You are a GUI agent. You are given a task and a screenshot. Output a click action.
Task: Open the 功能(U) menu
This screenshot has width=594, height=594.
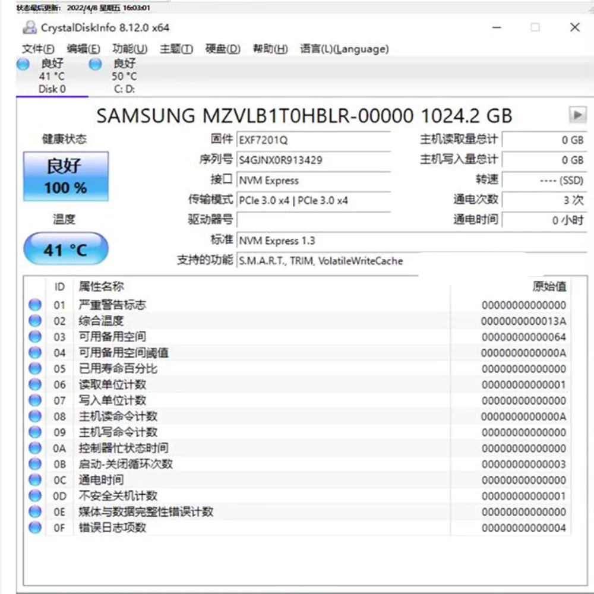[130, 49]
